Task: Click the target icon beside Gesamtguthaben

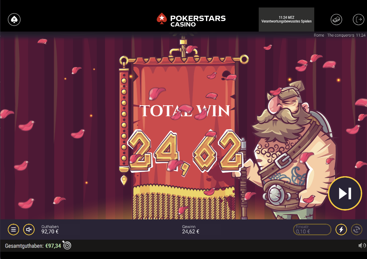Action: point(67,245)
